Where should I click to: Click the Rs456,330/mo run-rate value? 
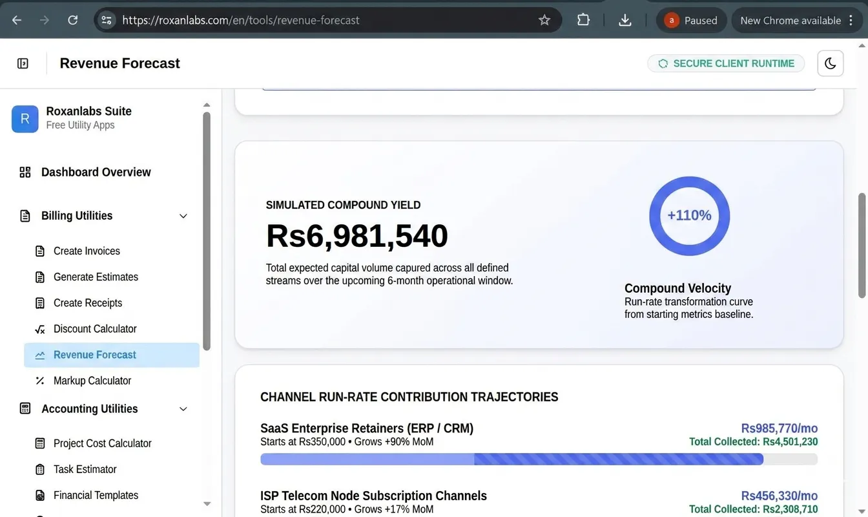(x=780, y=496)
